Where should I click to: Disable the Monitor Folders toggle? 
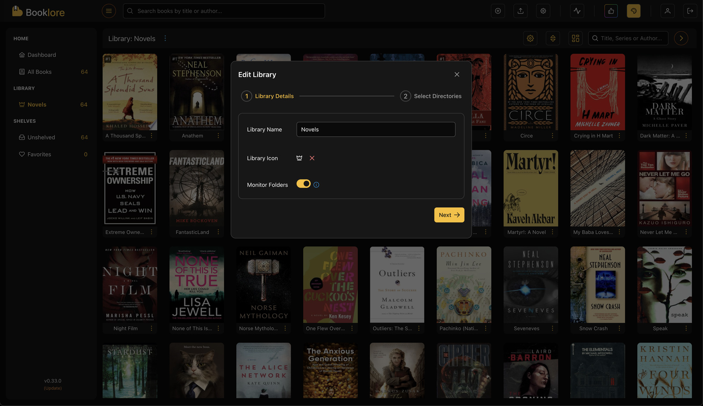tap(303, 184)
